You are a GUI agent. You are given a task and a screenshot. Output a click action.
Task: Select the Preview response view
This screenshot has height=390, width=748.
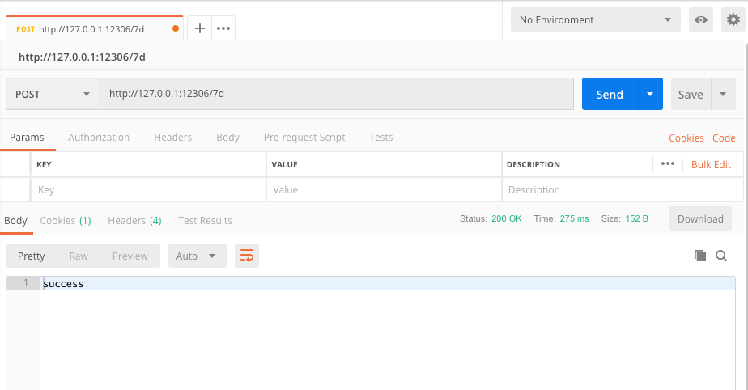point(130,256)
